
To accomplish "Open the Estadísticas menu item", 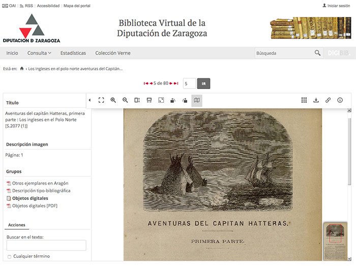I will 73,53.
